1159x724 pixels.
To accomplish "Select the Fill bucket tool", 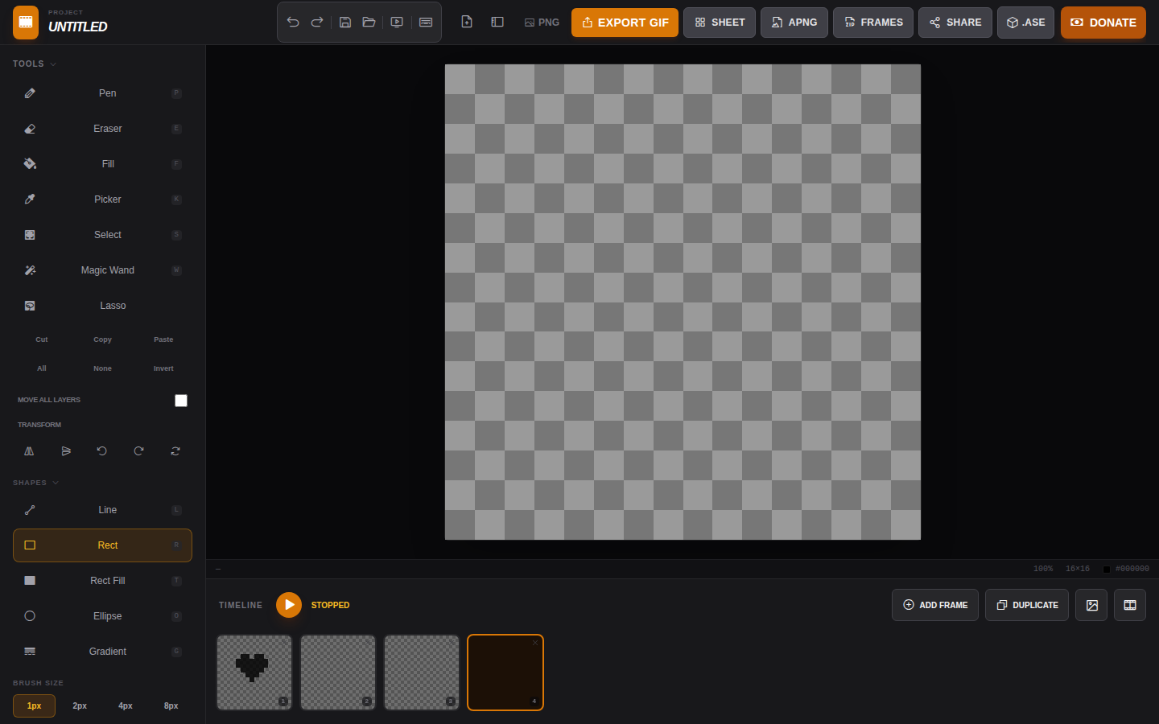I will (102, 164).
